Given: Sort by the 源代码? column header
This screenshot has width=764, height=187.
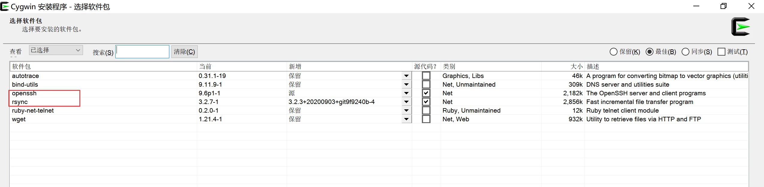Looking at the screenshot, I should (x=426, y=67).
